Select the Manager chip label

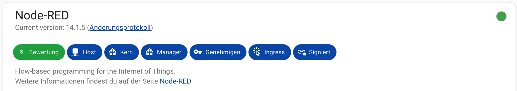(x=169, y=52)
